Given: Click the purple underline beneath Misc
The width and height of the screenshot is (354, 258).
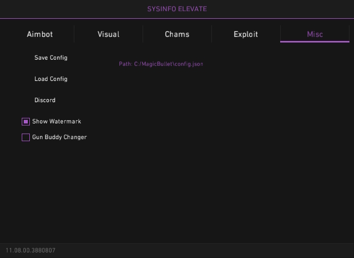Looking at the screenshot, I should click(x=315, y=41).
